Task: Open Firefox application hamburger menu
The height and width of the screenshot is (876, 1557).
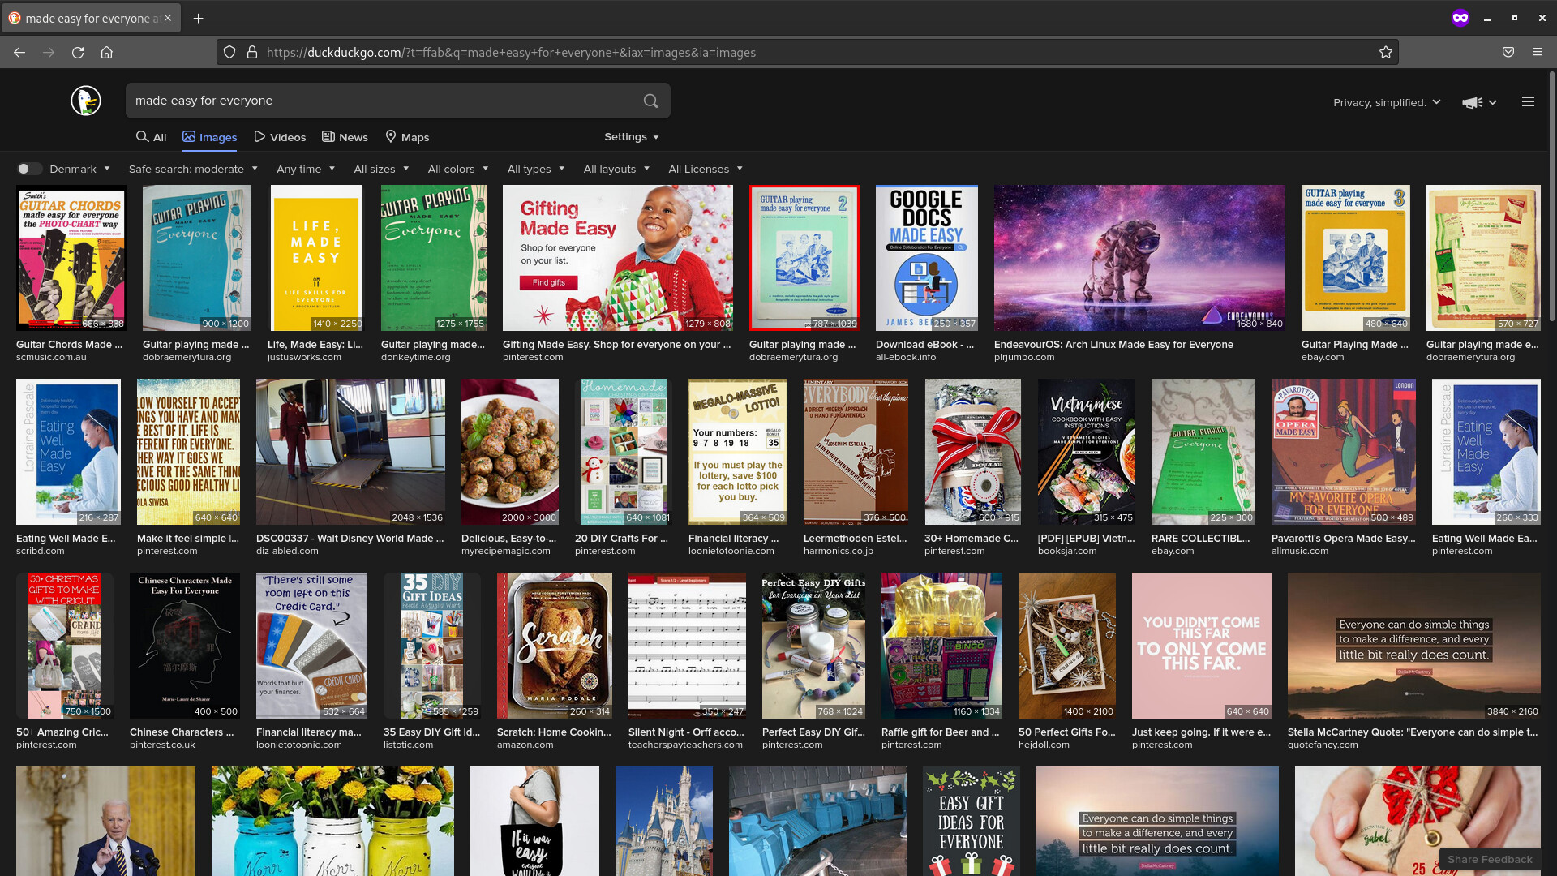Action: pyautogui.click(x=1538, y=53)
